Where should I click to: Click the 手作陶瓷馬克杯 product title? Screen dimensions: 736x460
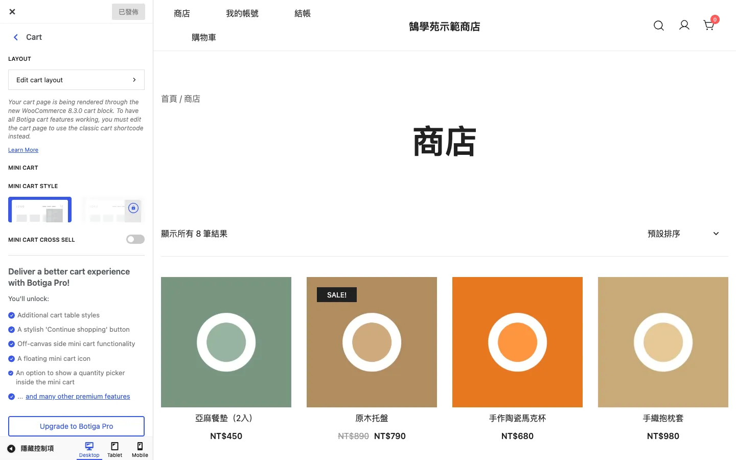coord(517,418)
